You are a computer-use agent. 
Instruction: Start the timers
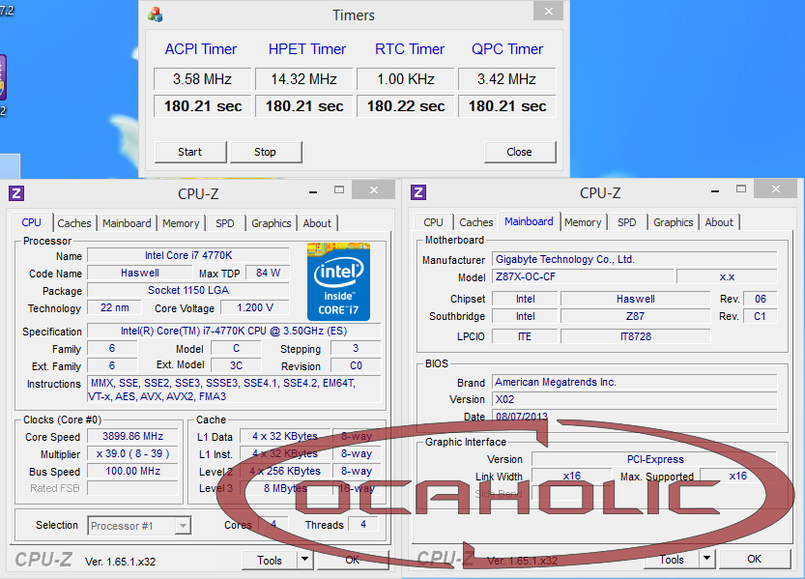coord(190,152)
